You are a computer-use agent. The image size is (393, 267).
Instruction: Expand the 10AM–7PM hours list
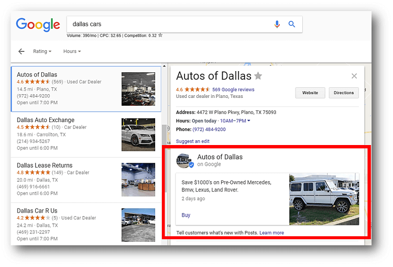point(235,121)
